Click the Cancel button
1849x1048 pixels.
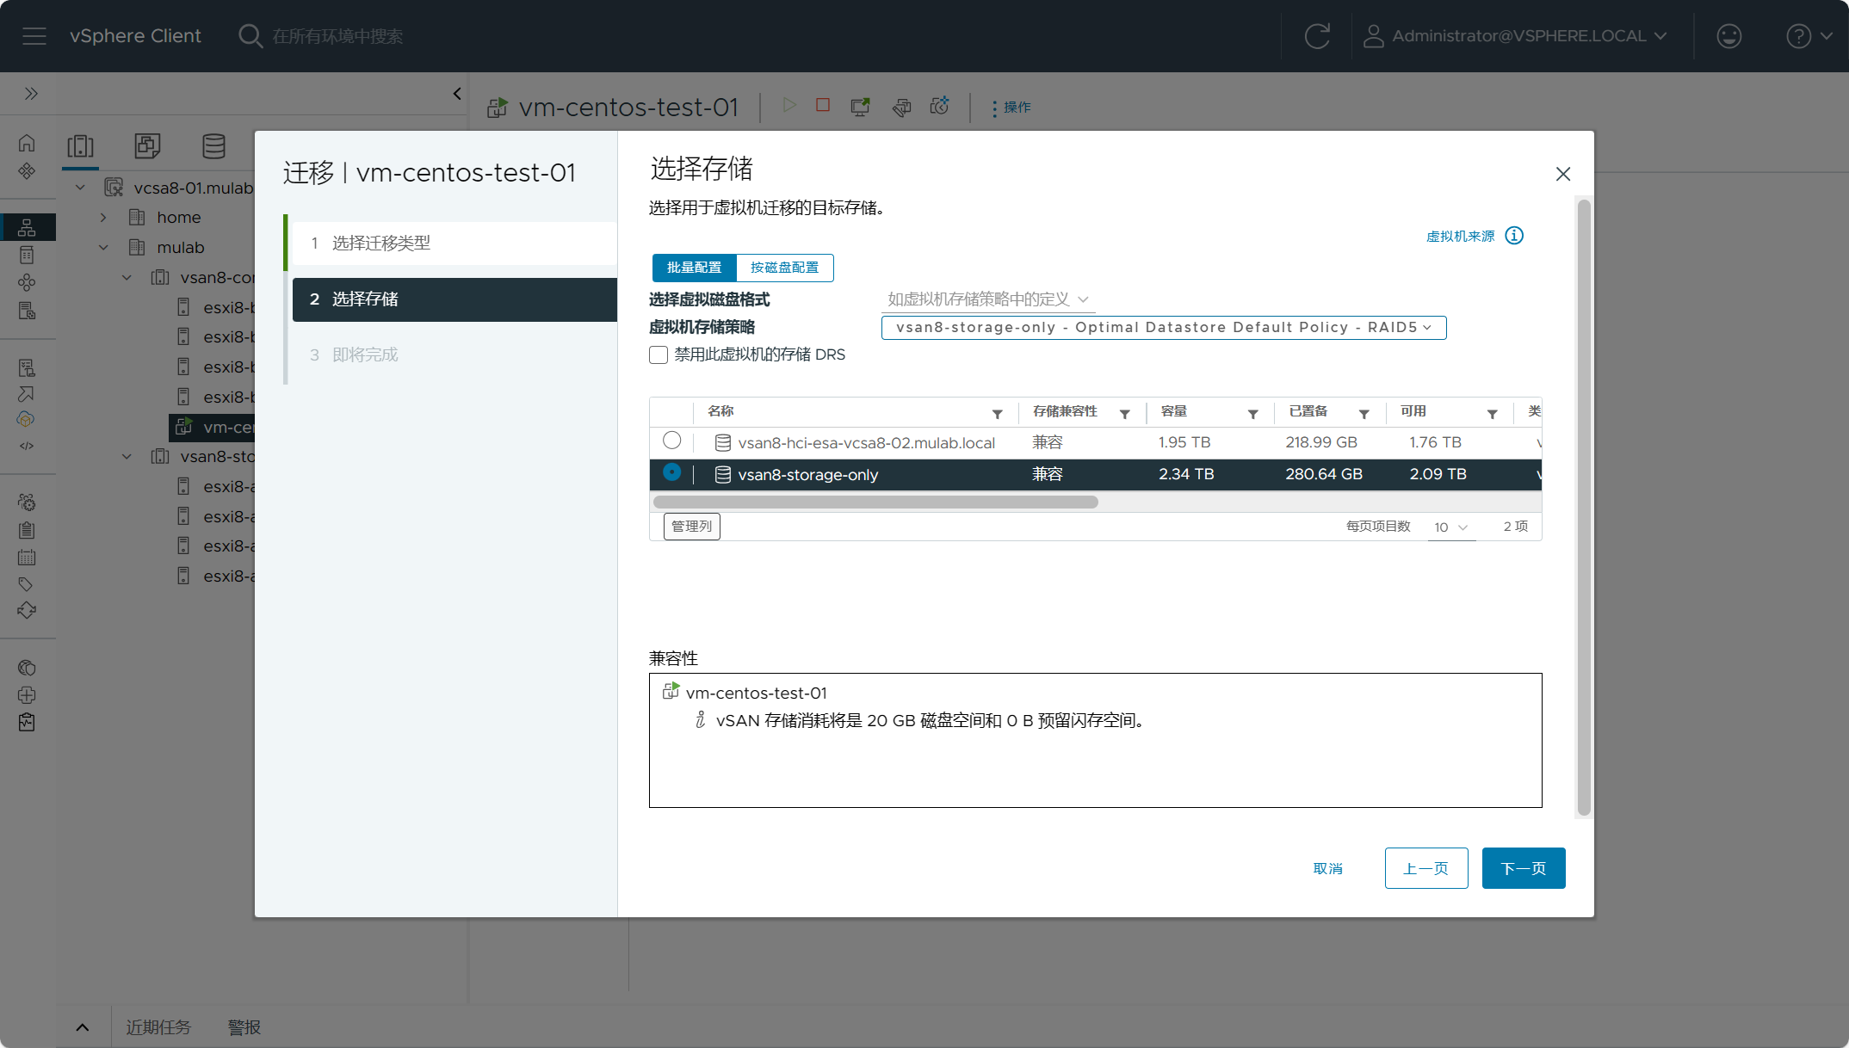point(1328,869)
